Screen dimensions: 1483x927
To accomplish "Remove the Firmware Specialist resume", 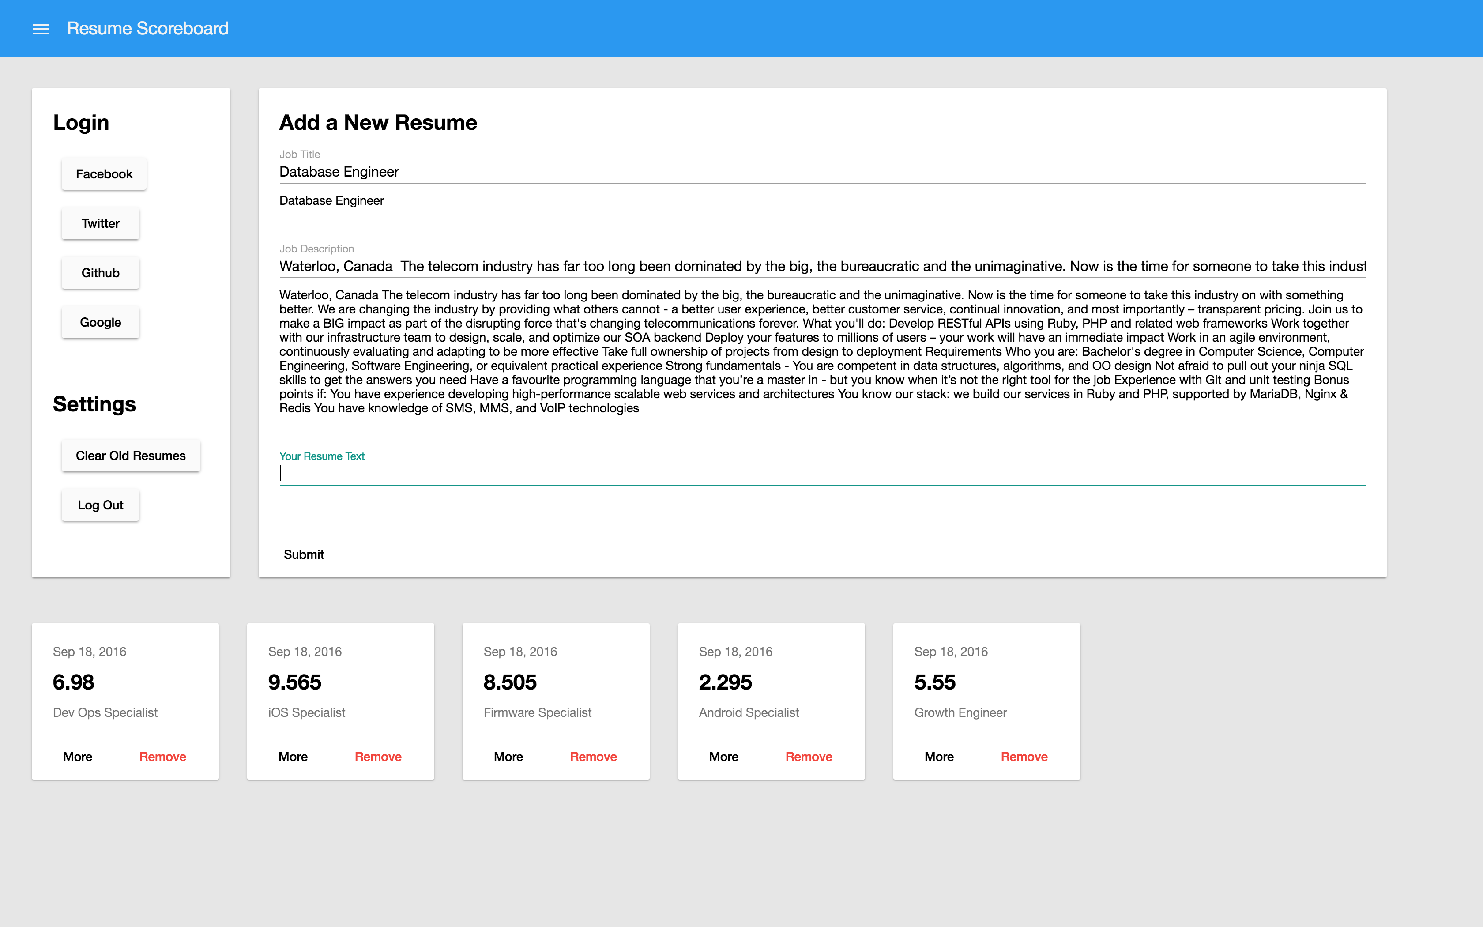I will coord(593,757).
